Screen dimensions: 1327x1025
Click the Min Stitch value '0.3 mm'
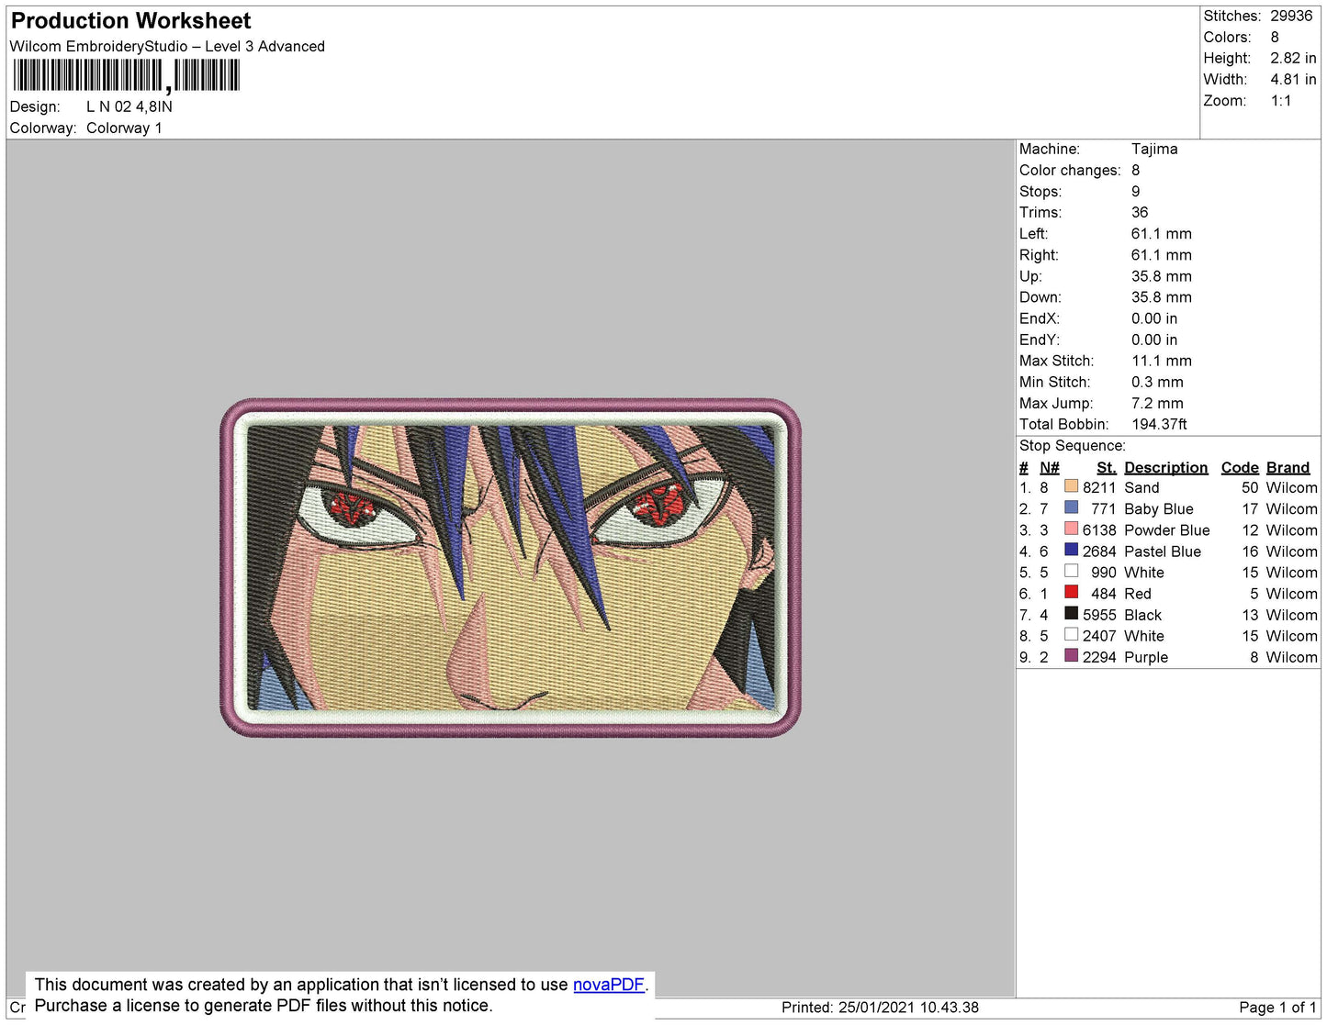pyautogui.click(x=1157, y=382)
